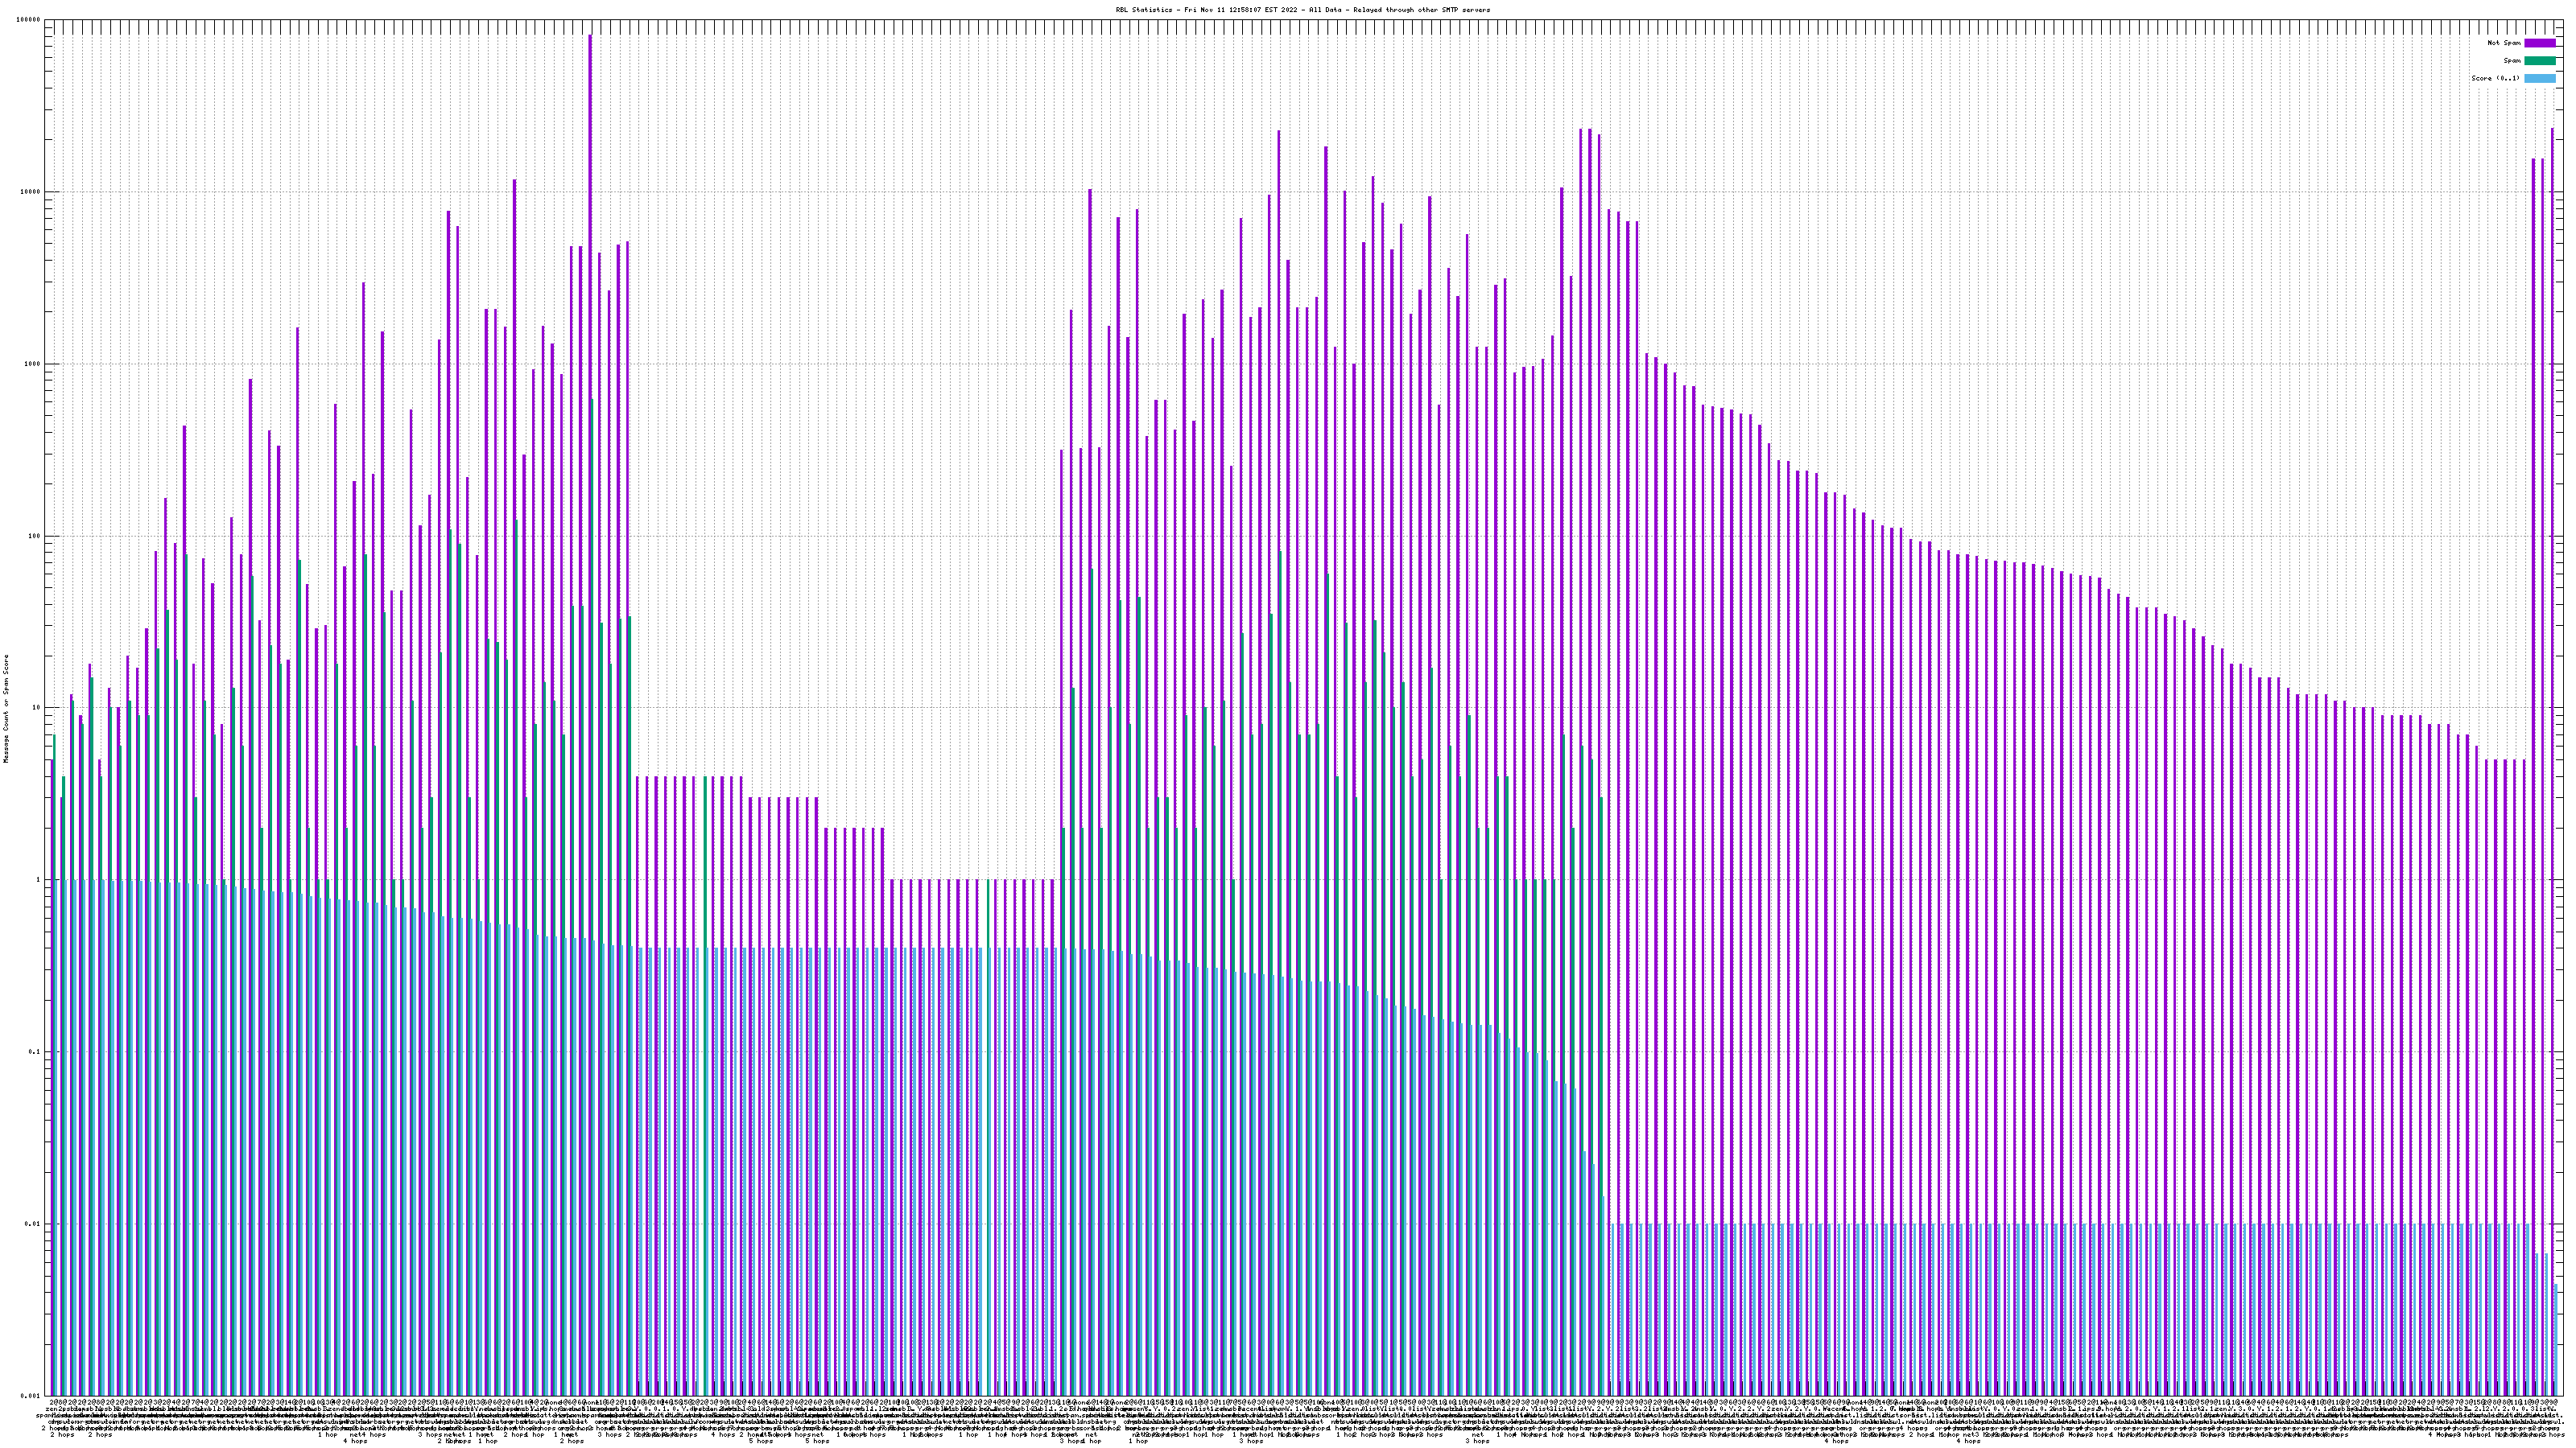
Task: Click the leftmost purple bar in the chart
Action: [53, 999]
